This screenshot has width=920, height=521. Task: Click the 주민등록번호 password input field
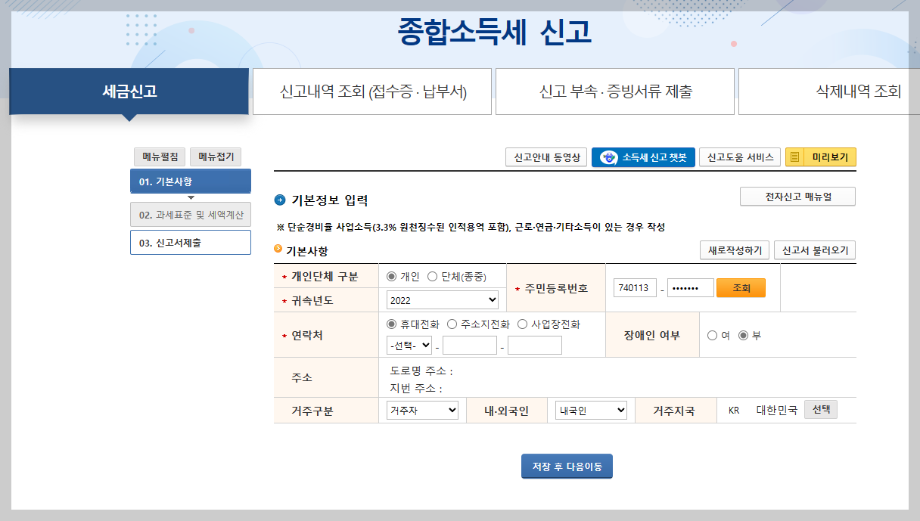pos(689,287)
